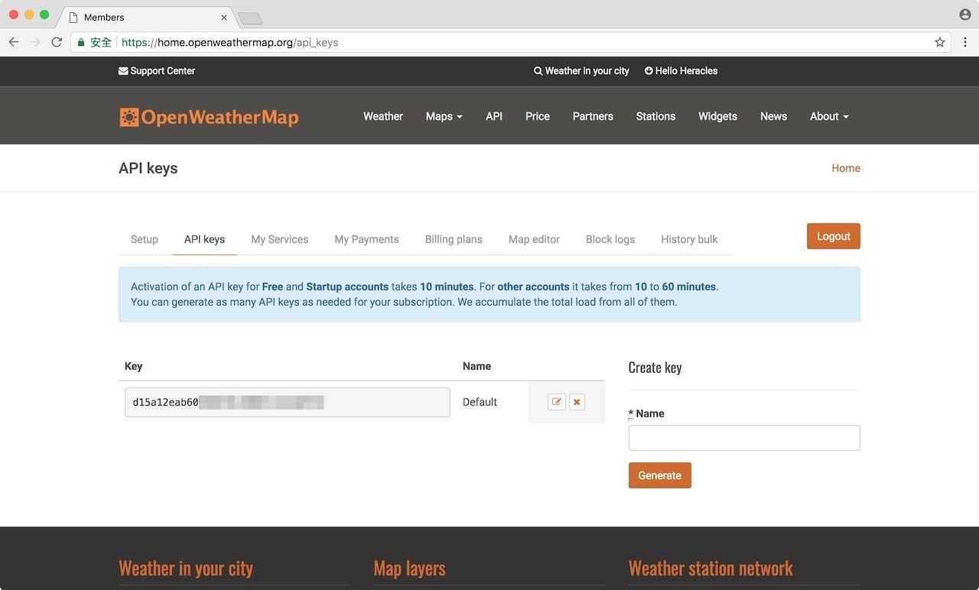Reload the page with the refresh icon
979x590 pixels.
pyautogui.click(x=57, y=42)
